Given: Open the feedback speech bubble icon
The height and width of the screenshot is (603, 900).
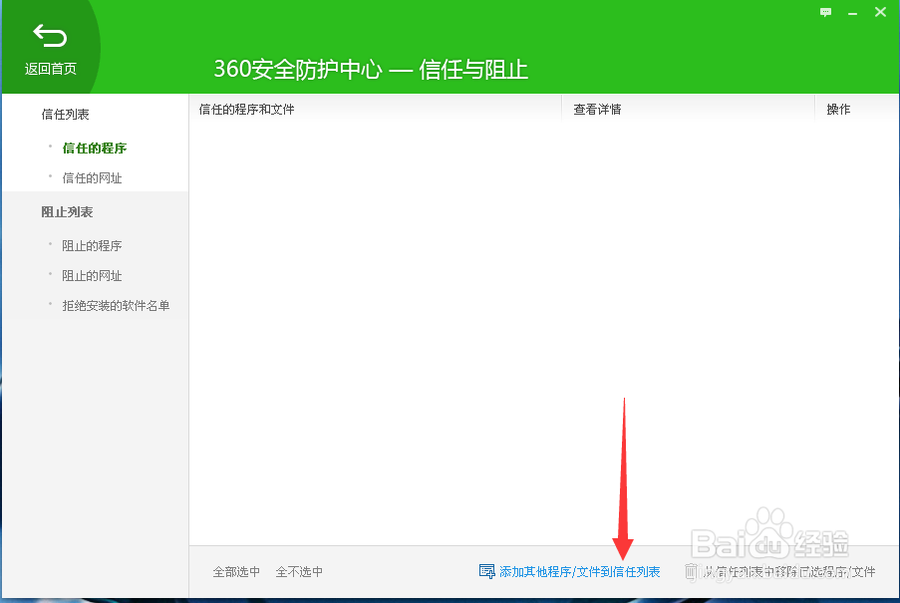Looking at the screenshot, I should [825, 12].
